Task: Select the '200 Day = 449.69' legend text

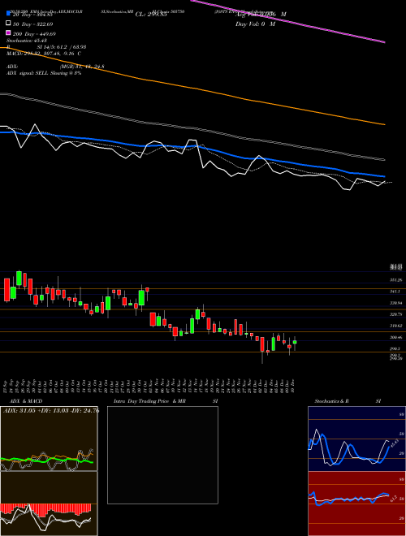Action: pos(35,34)
